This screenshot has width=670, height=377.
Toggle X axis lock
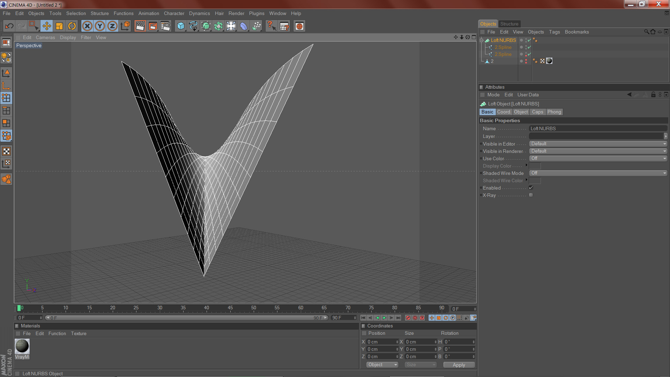(87, 26)
